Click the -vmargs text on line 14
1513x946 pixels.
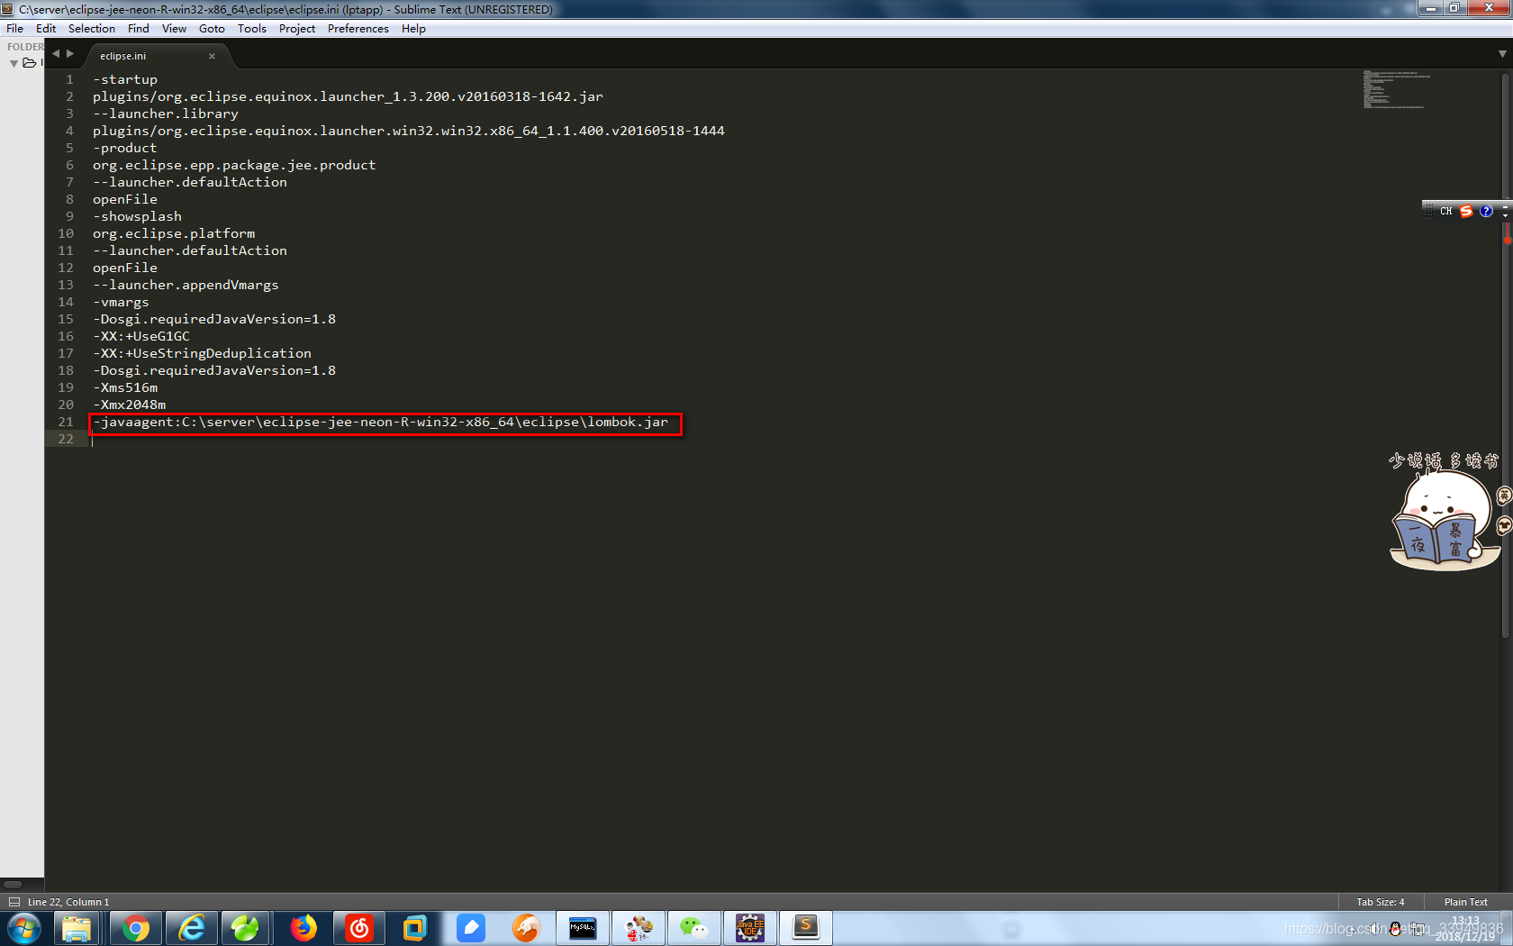click(x=121, y=302)
